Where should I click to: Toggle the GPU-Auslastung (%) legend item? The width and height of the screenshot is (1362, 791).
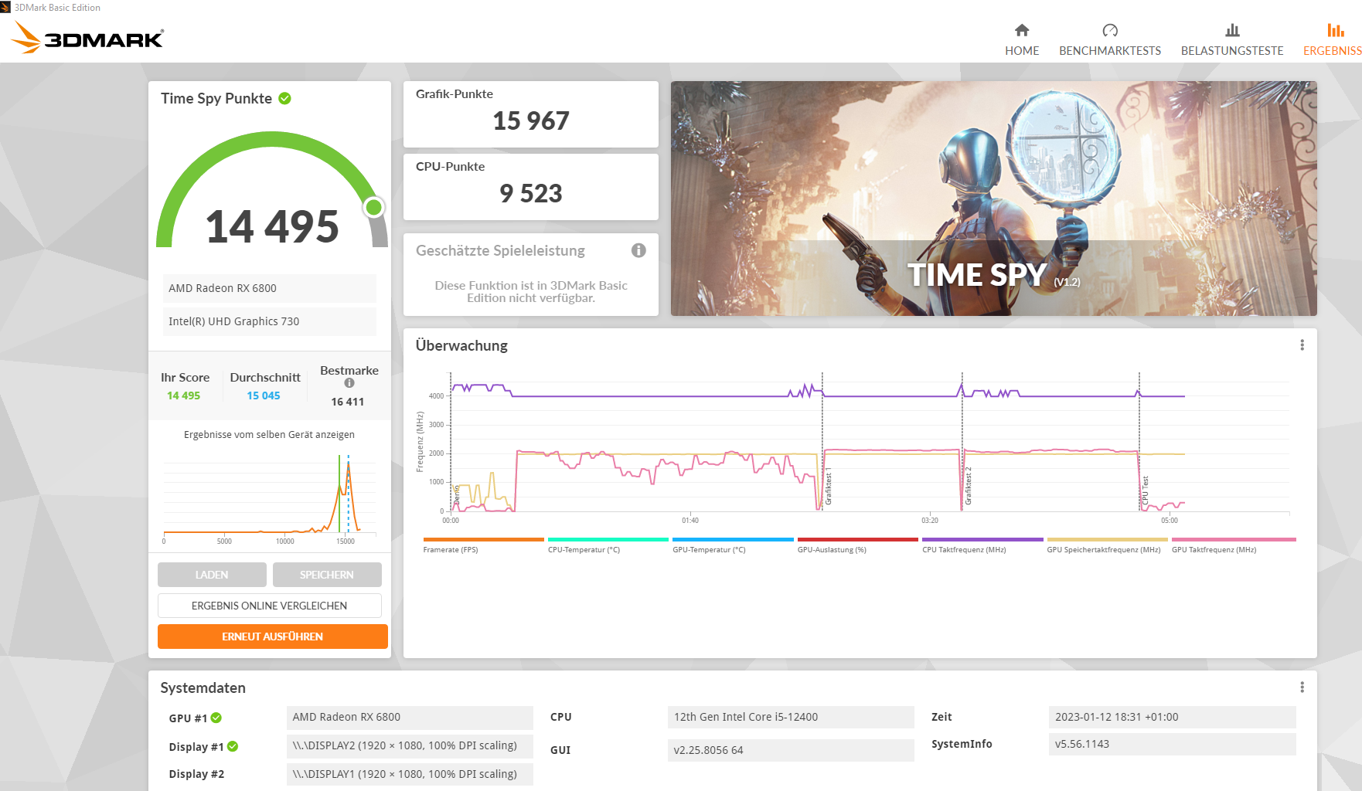click(857, 545)
